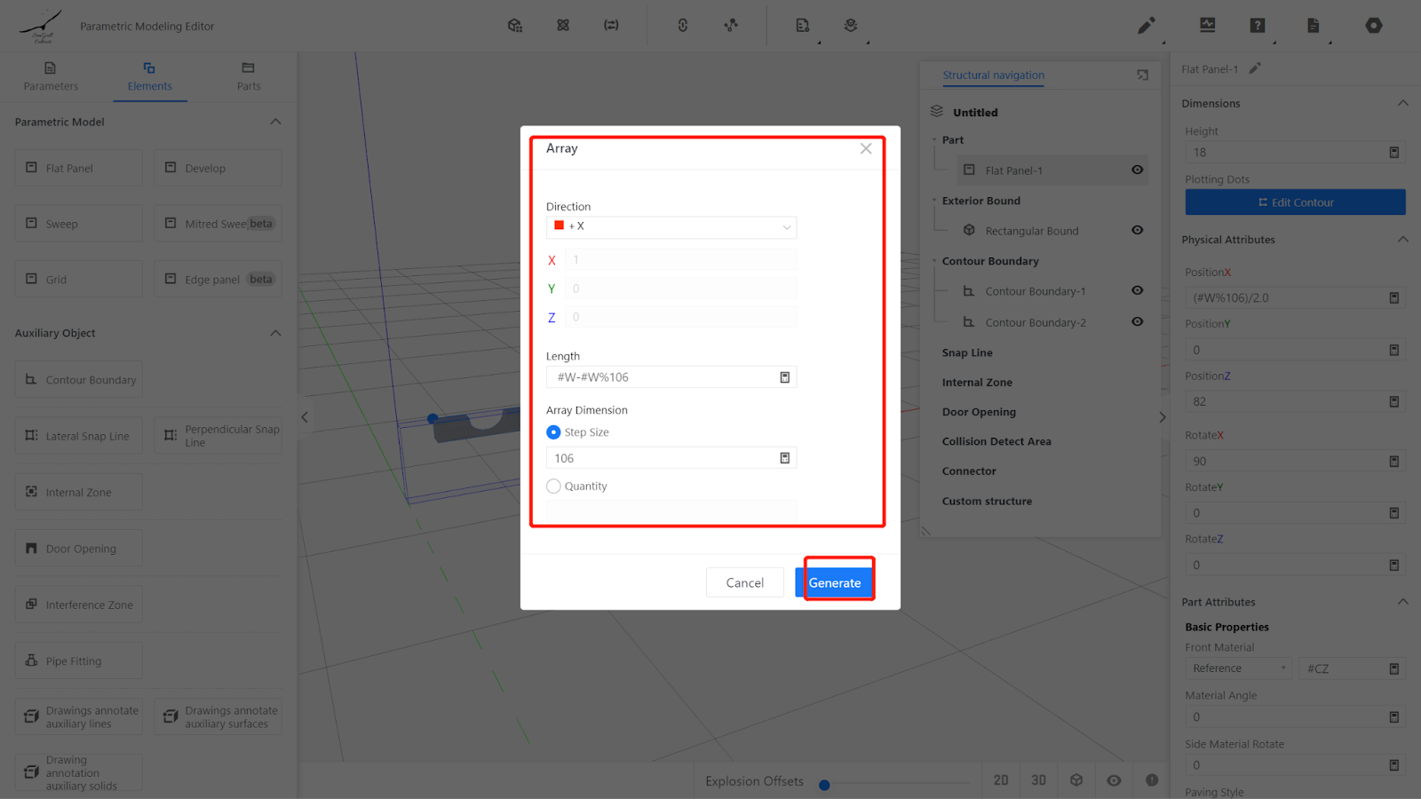Open formula editor icon for Length field
The width and height of the screenshot is (1421, 799).
[x=784, y=377]
